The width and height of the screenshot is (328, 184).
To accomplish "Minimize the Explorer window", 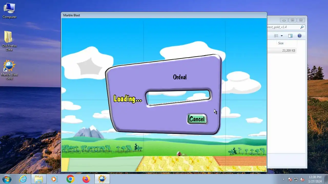I will pyautogui.click(x=284, y=20).
